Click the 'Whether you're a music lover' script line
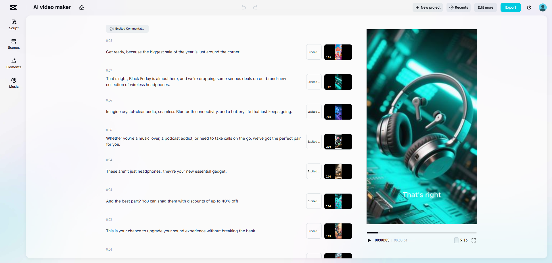Viewport: 552px width, 263px height. [203, 141]
